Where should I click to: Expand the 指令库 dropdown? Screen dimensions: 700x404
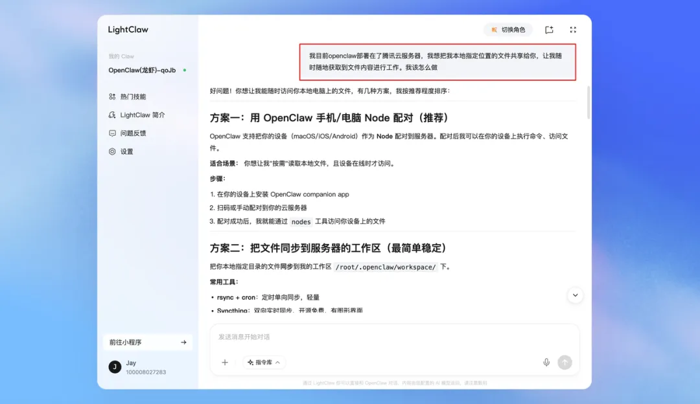264,363
